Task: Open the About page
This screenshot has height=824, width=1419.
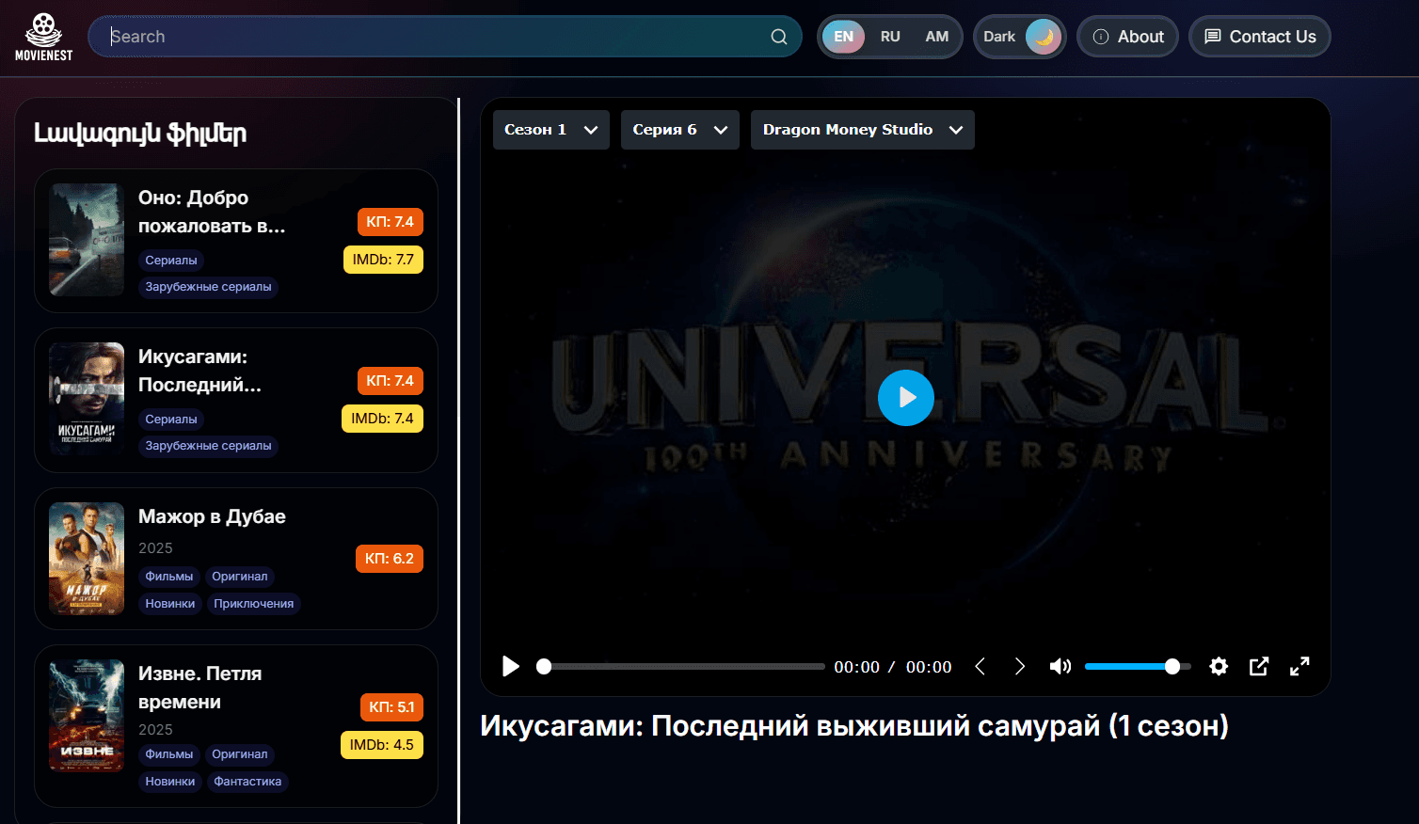Action: pos(1127,36)
